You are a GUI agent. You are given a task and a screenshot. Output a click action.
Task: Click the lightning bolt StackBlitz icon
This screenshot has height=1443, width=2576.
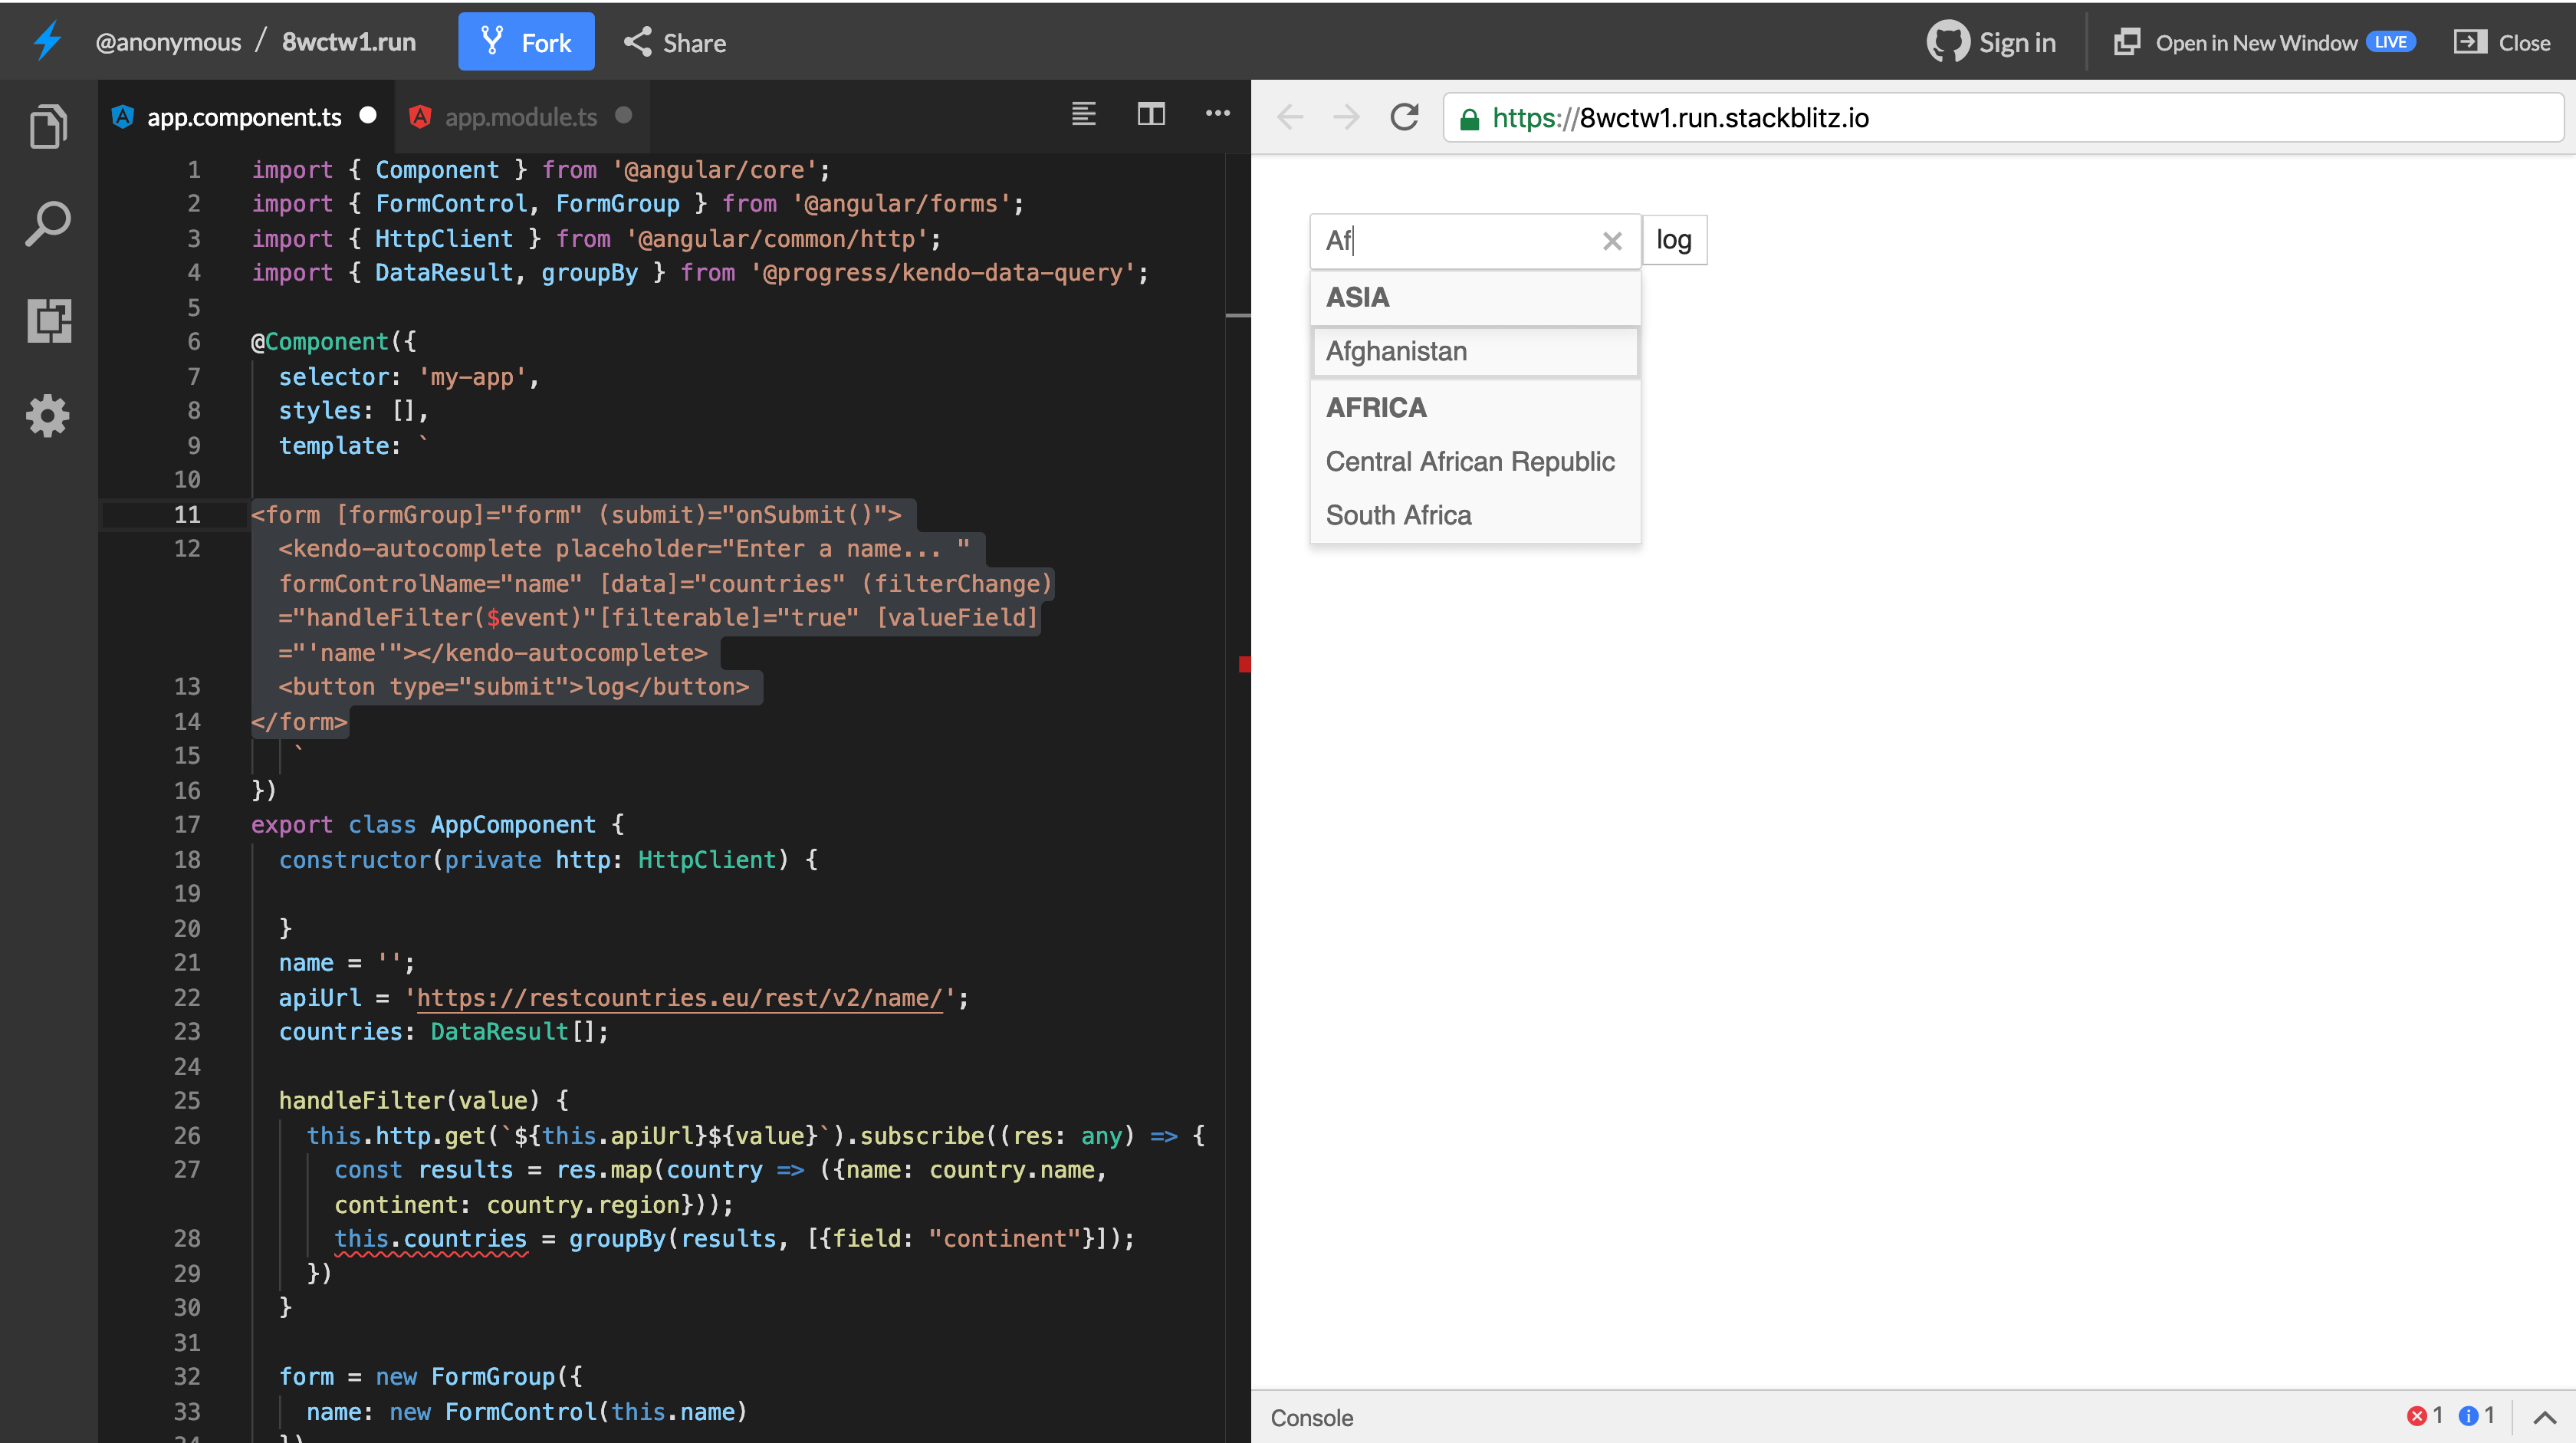[46, 41]
